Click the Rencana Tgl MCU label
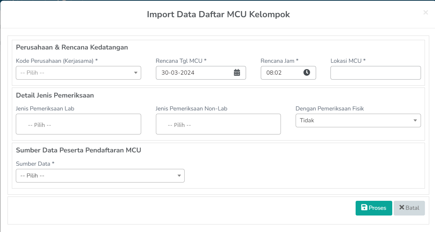Image resolution: width=435 pixels, height=232 pixels. [x=181, y=61]
